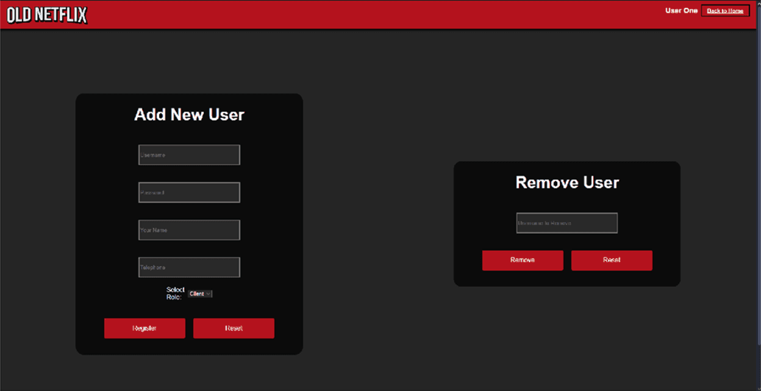Focus the Username input field

click(189, 155)
